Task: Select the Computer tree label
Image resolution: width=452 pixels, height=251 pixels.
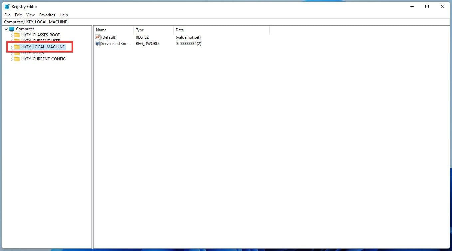Action: [25, 29]
